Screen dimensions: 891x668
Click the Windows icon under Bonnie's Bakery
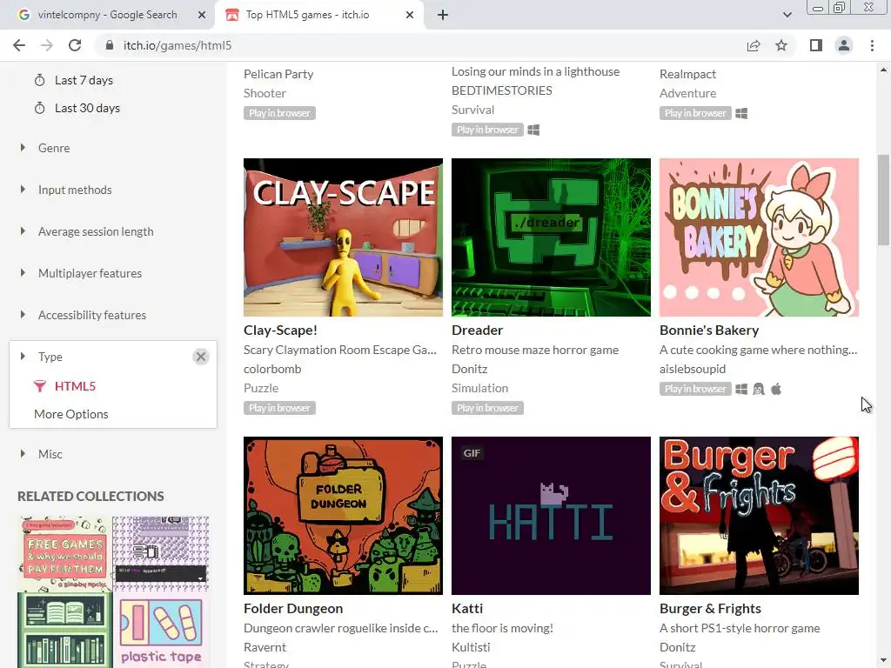tap(741, 389)
